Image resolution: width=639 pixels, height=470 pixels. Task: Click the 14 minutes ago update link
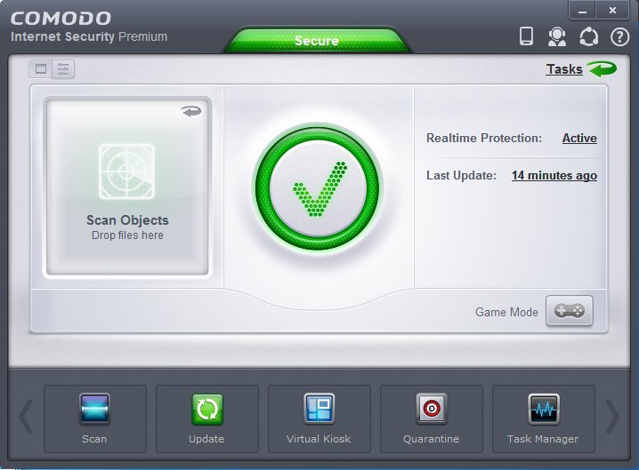coord(554,175)
